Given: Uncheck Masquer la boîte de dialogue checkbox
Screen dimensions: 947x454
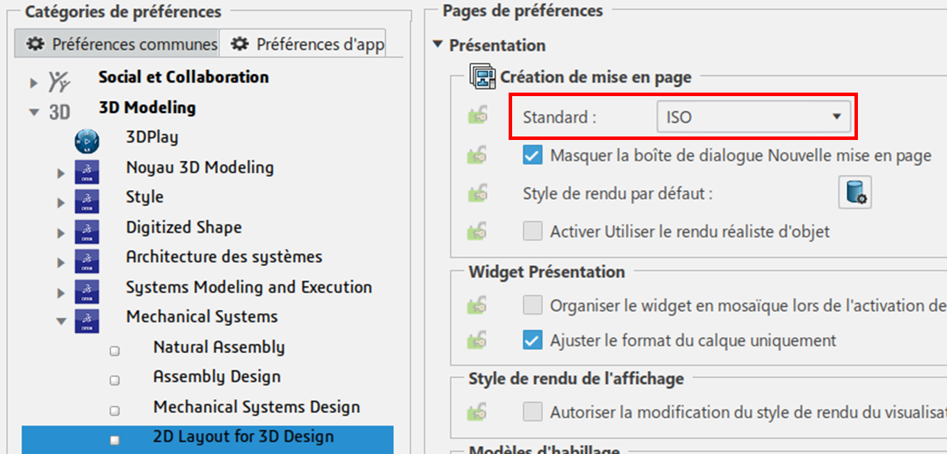Looking at the screenshot, I should pos(532,155).
